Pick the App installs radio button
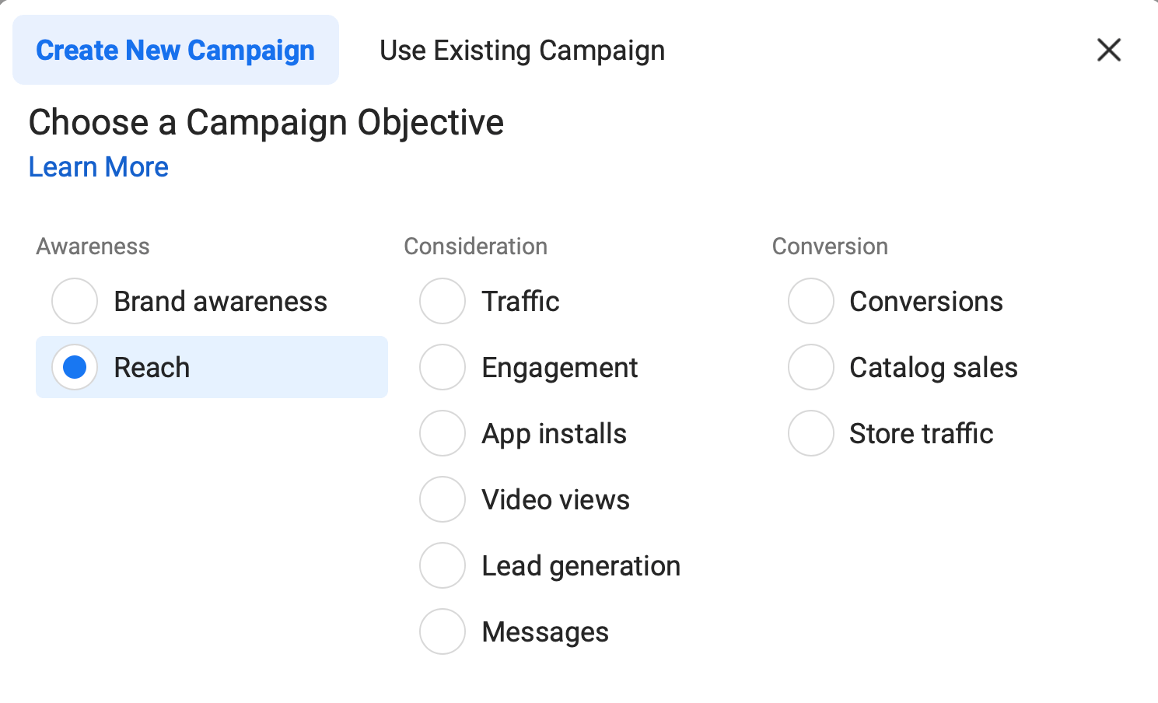Screen dimensions: 1158x703 click(x=443, y=433)
